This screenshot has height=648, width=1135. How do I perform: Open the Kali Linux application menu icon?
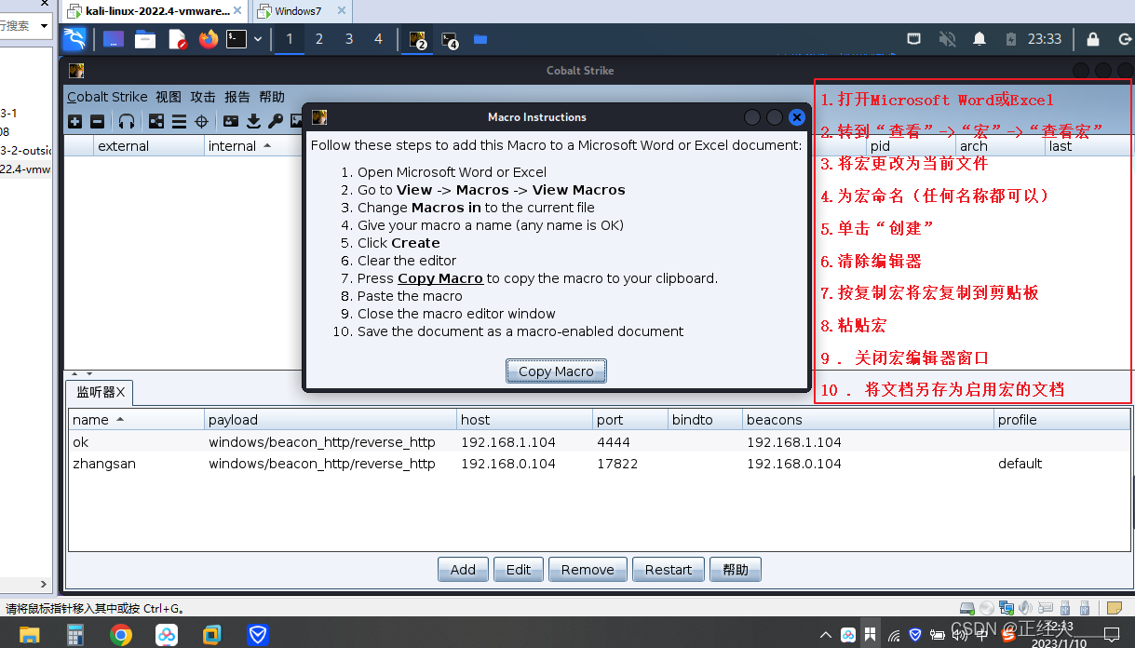[74, 39]
